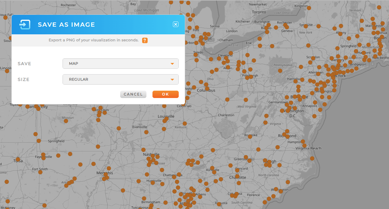Select the map marker on Tulsa

pyautogui.click(x=18, y=159)
